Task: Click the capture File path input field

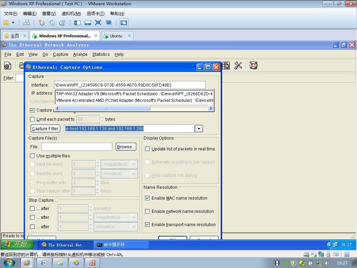Action: (x=77, y=147)
